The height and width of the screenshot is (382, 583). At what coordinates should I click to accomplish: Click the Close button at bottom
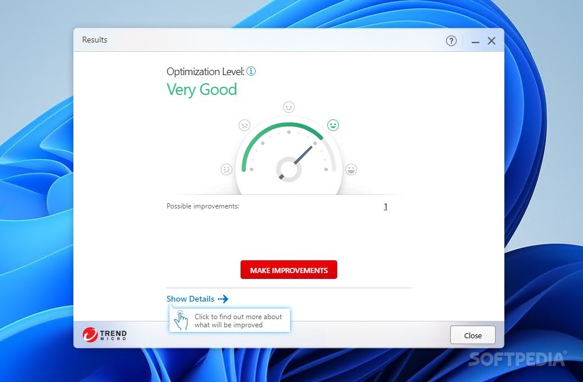click(472, 335)
